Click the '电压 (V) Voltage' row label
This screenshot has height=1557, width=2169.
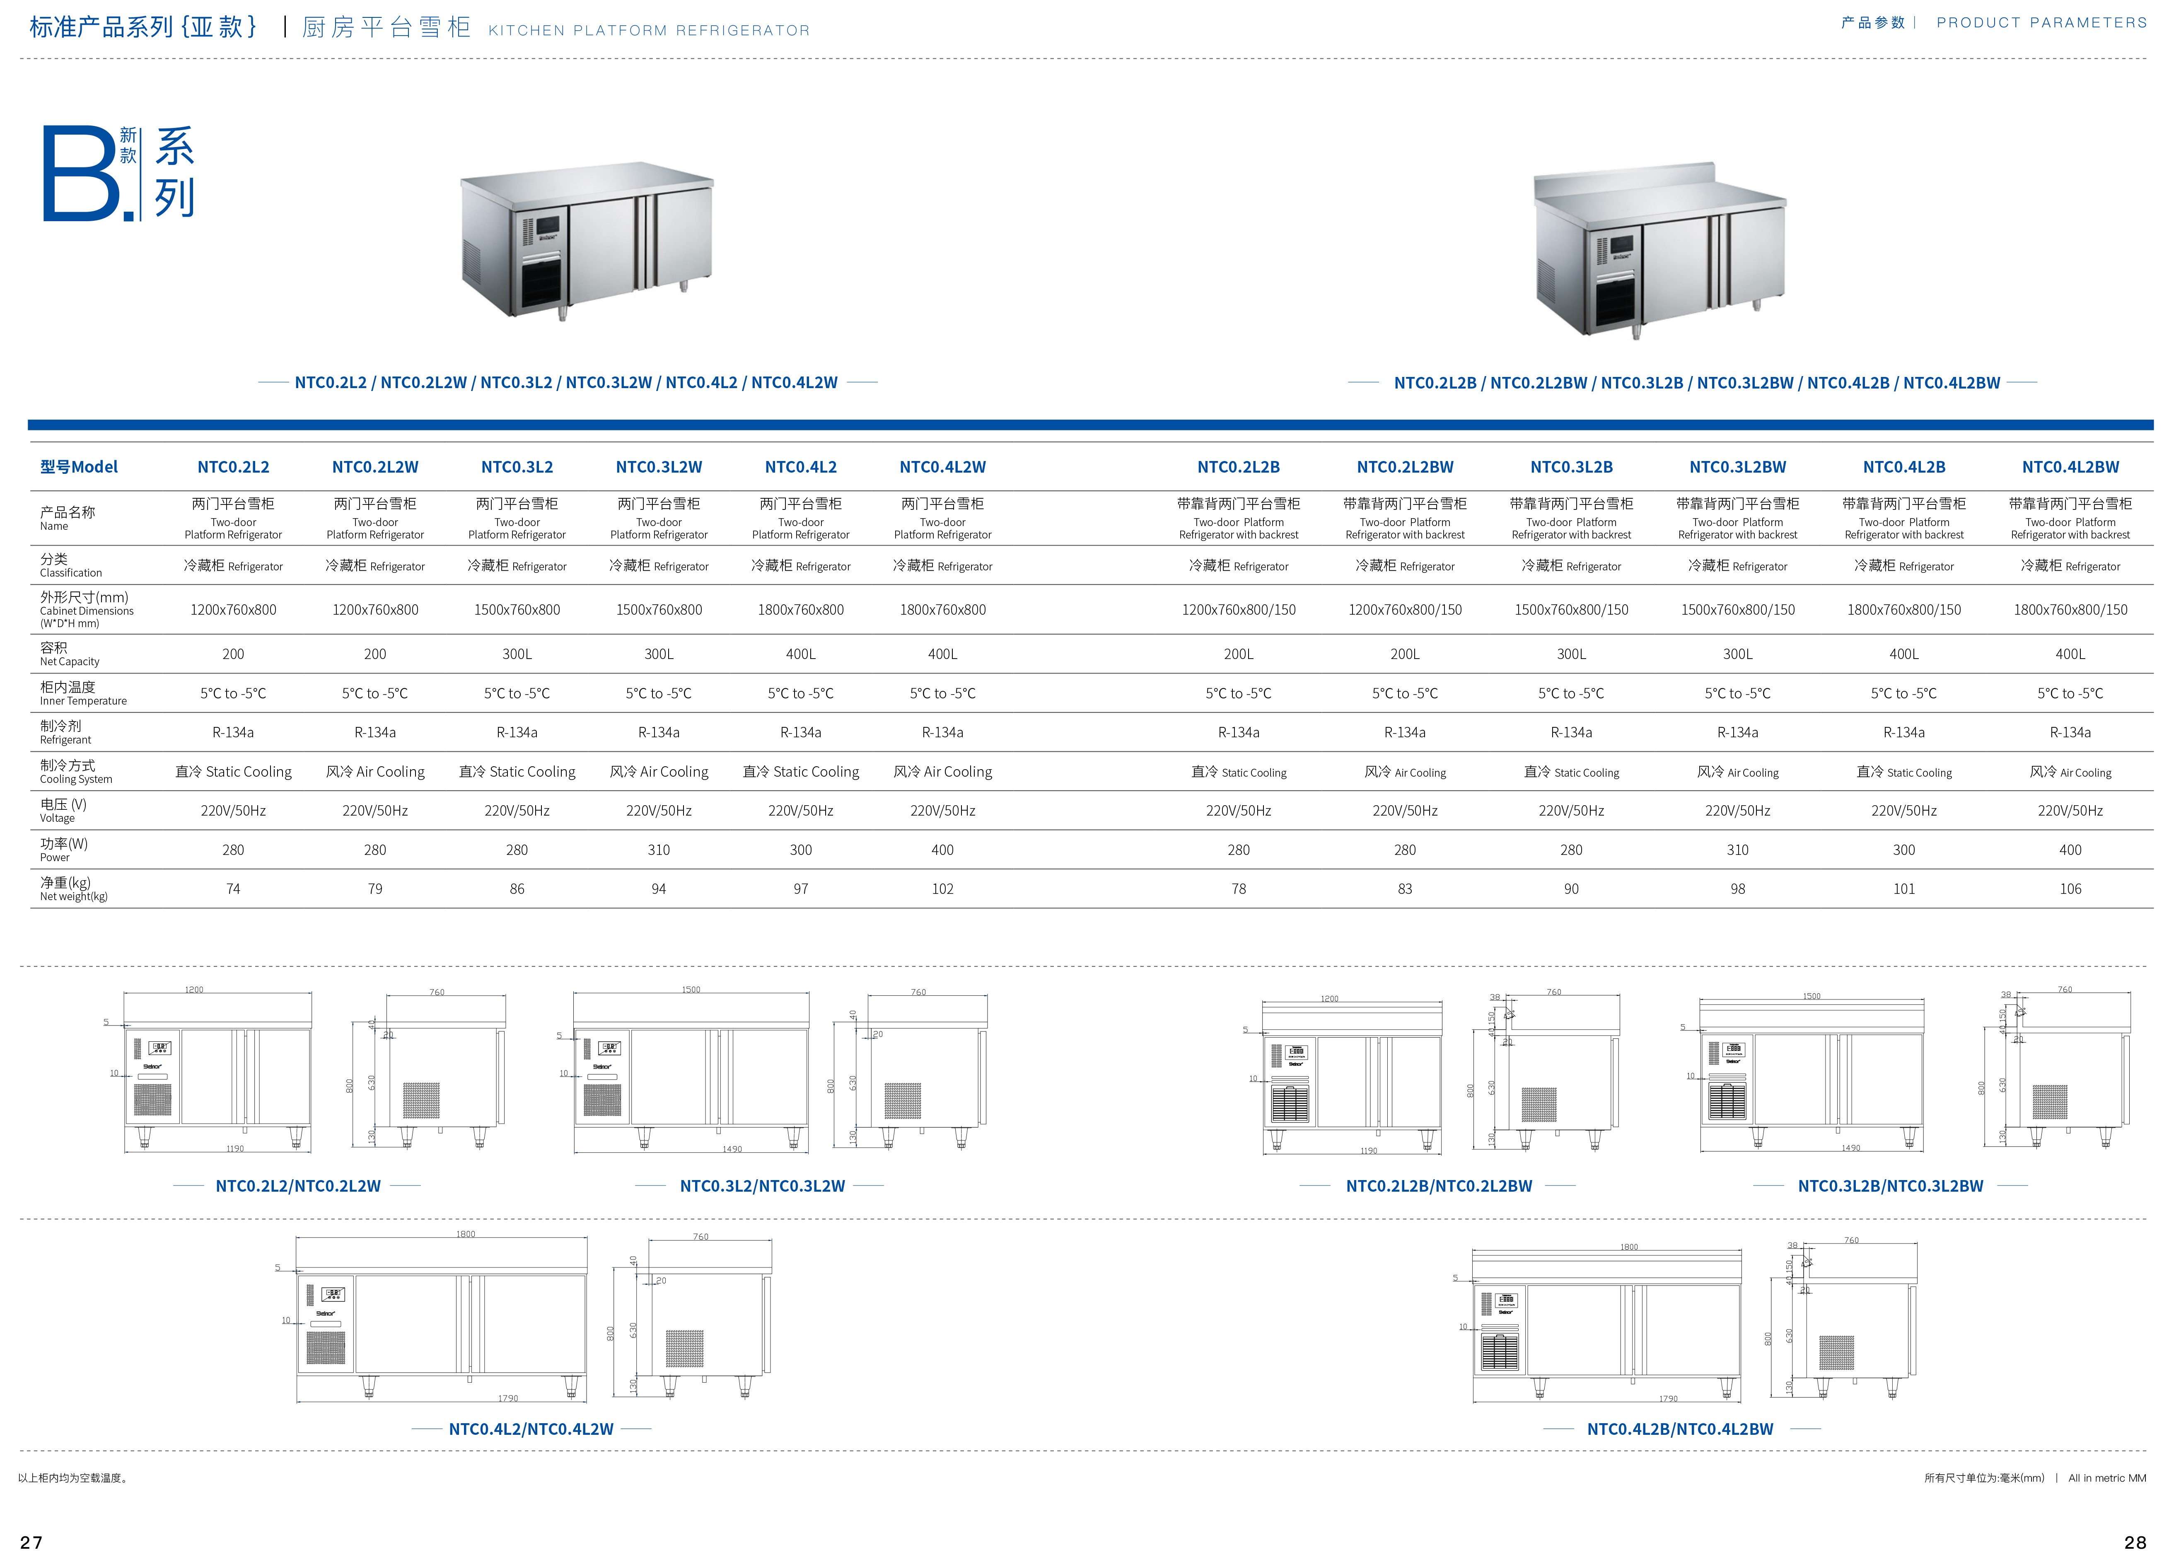click(63, 810)
